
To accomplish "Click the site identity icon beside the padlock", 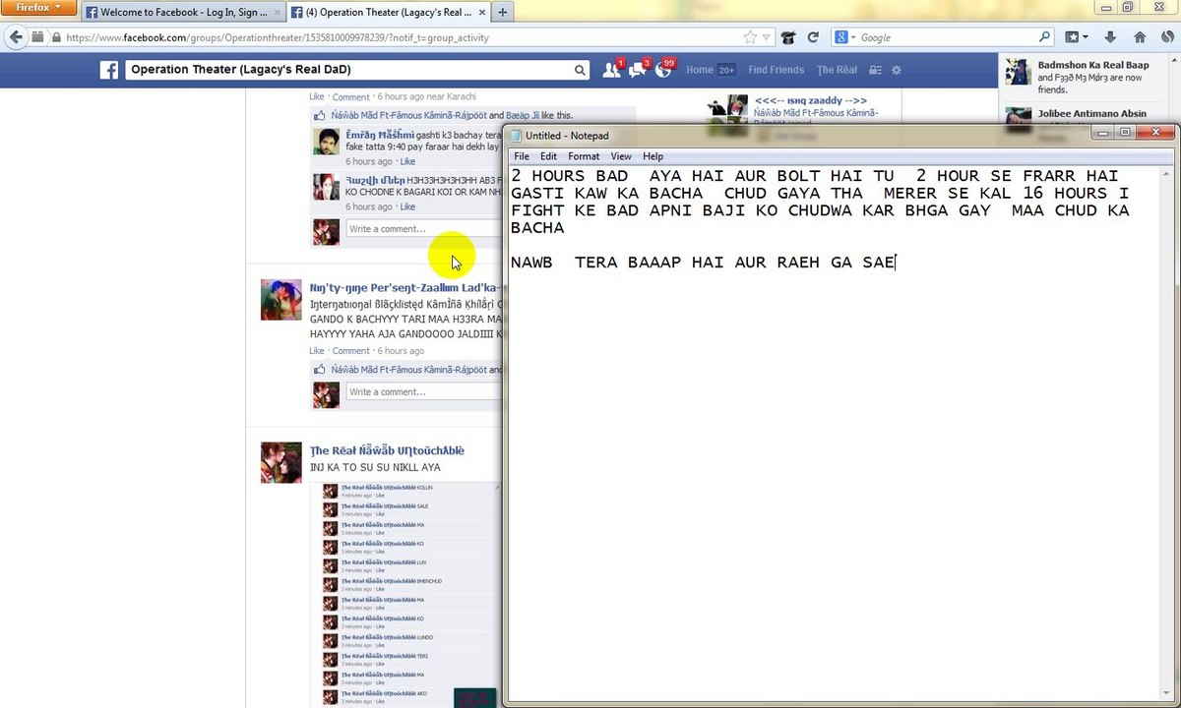I will 37,37.
